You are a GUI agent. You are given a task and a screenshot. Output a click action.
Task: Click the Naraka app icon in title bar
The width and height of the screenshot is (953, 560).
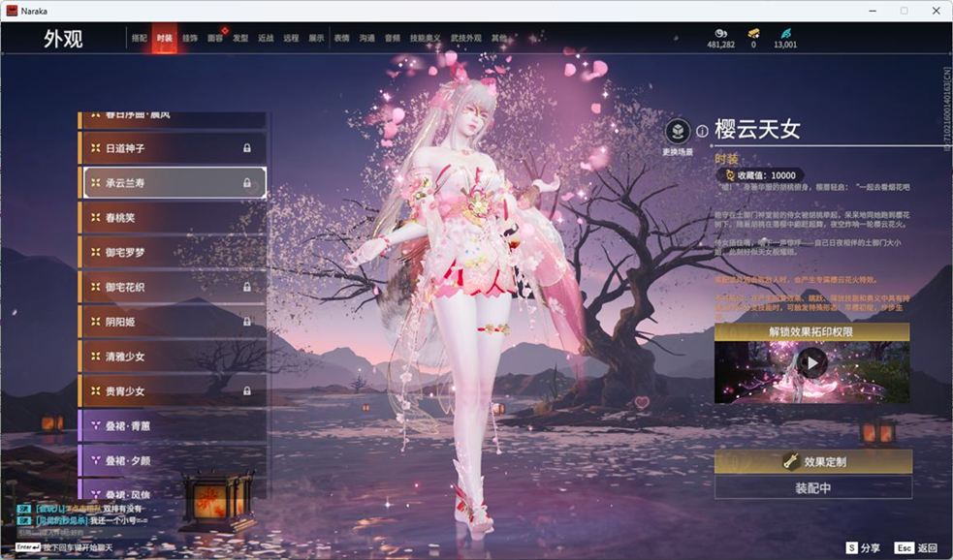12,11
